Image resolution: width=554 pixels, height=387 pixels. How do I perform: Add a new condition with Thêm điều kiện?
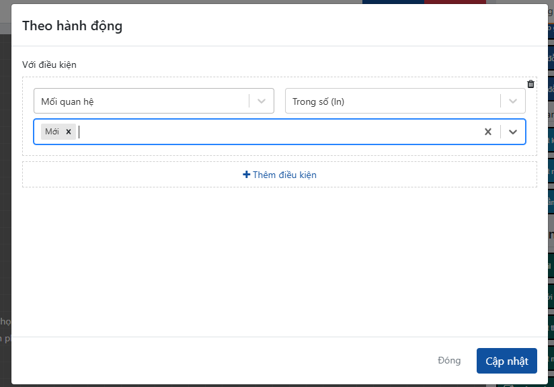pyautogui.click(x=284, y=175)
